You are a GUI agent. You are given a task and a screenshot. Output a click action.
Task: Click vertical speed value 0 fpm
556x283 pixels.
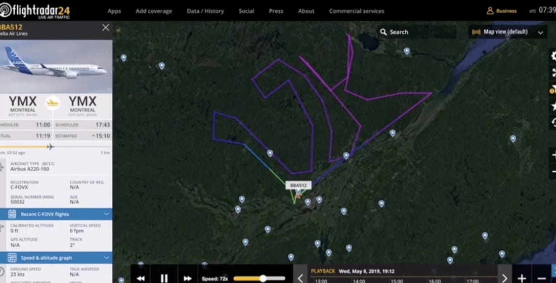pyautogui.click(x=76, y=230)
